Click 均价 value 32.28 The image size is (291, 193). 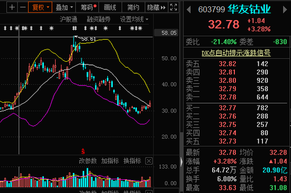[x=278, y=152]
